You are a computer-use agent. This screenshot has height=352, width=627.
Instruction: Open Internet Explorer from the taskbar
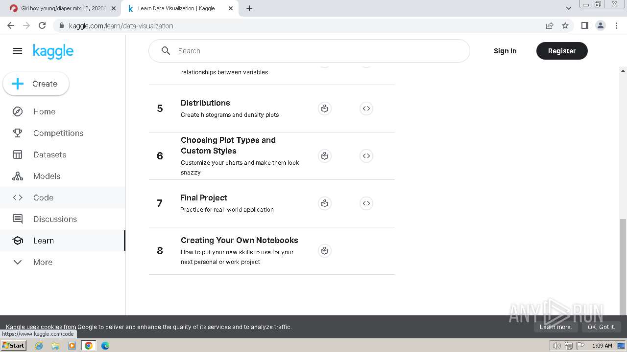(x=39, y=345)
